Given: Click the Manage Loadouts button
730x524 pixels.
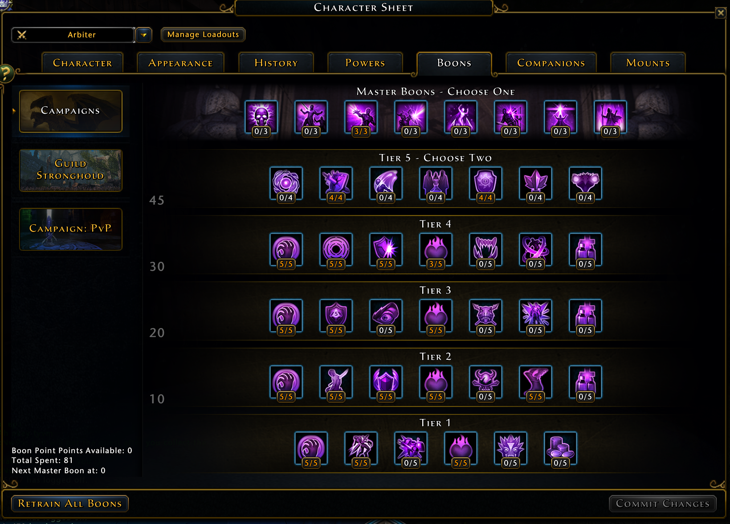Looking at the screenshot, I should (x=203, y=34).
